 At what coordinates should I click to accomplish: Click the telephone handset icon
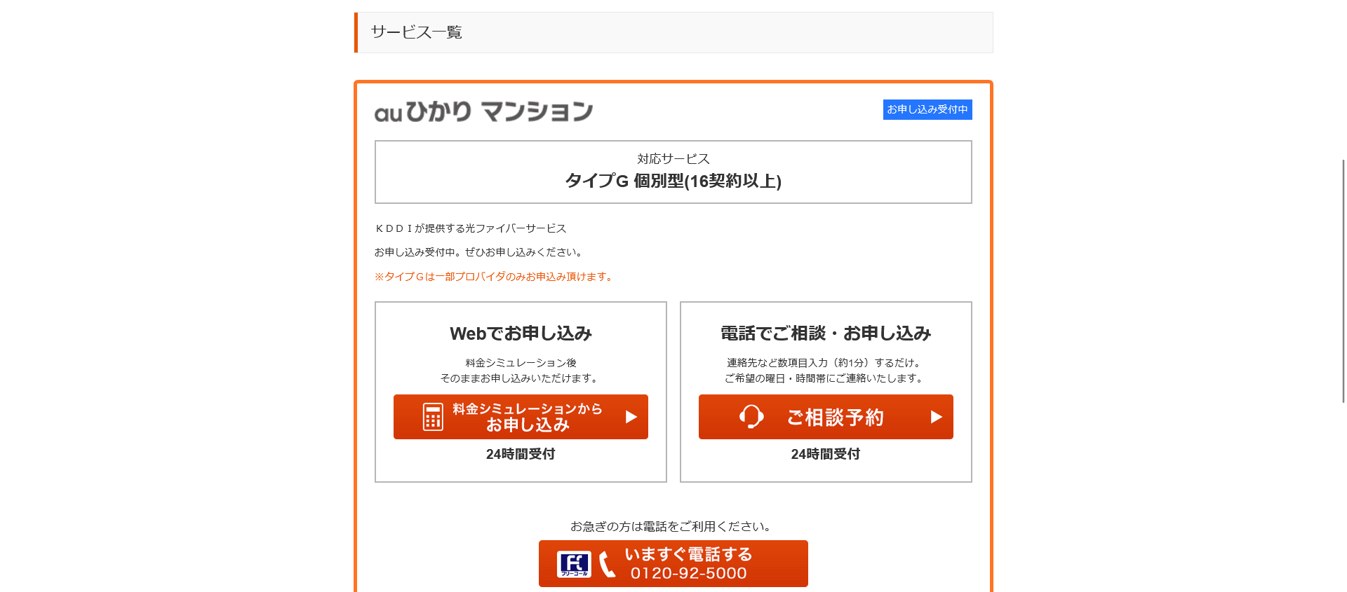608,564
